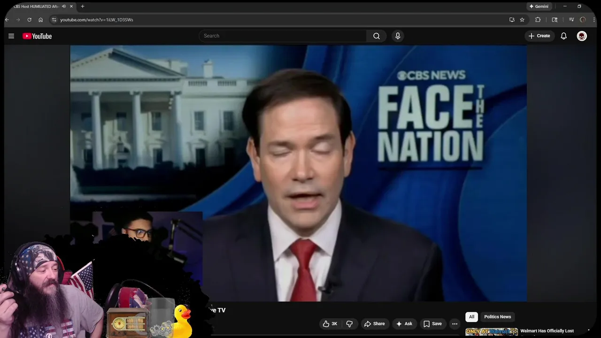Open the Walmart Has Officially Lost thumbnail
The image size is (601, 338).
click(x=492, y=332)
